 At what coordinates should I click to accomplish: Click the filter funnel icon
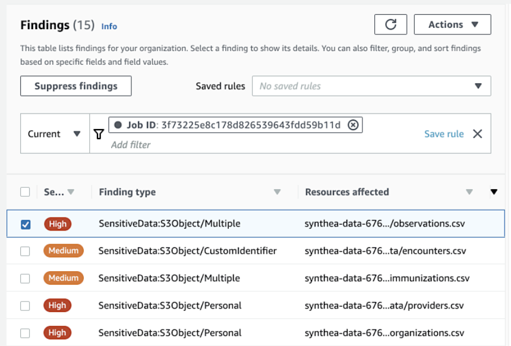(x=99, y=134)
